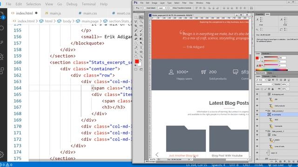Open VS Code Terminal menu
298x167 pixels.
88,4
